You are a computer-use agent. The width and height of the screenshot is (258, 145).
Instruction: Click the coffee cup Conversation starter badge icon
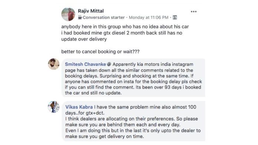coord(80,17)
